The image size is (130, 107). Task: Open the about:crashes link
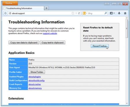click(35, 84)
